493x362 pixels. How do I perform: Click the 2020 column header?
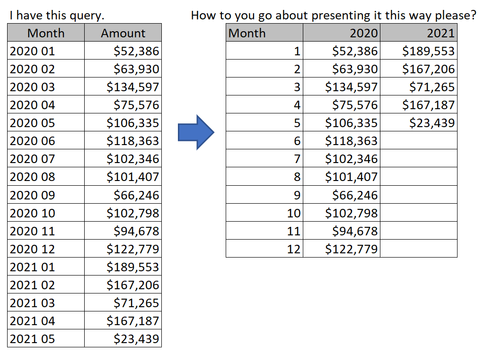point(342,33)
